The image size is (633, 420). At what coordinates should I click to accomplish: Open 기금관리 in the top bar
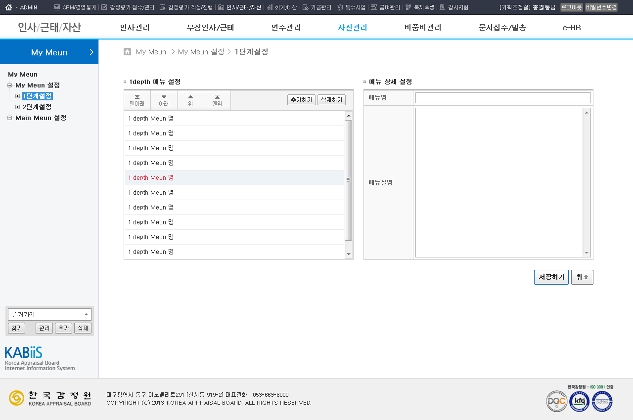pyautogui.click(x=317, y=7)
